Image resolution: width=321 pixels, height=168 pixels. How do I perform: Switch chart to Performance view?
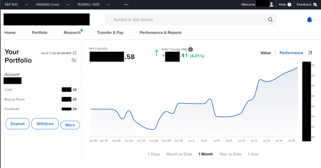[x=291, y=53]
